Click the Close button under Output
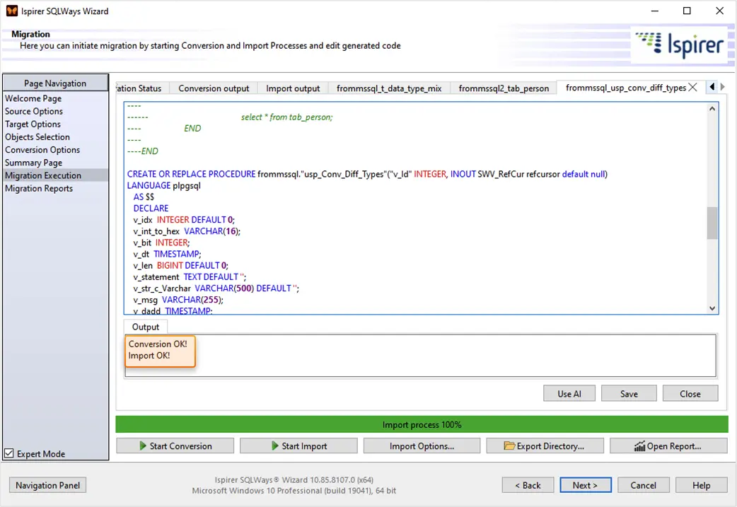The height and width of the screenshot is (507, 737). [690, 394]
